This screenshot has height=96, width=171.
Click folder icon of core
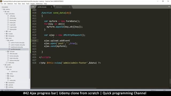pyautogui.click(x=7, y=31)
